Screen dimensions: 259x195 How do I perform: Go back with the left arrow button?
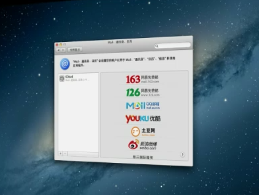pos(58,50)
